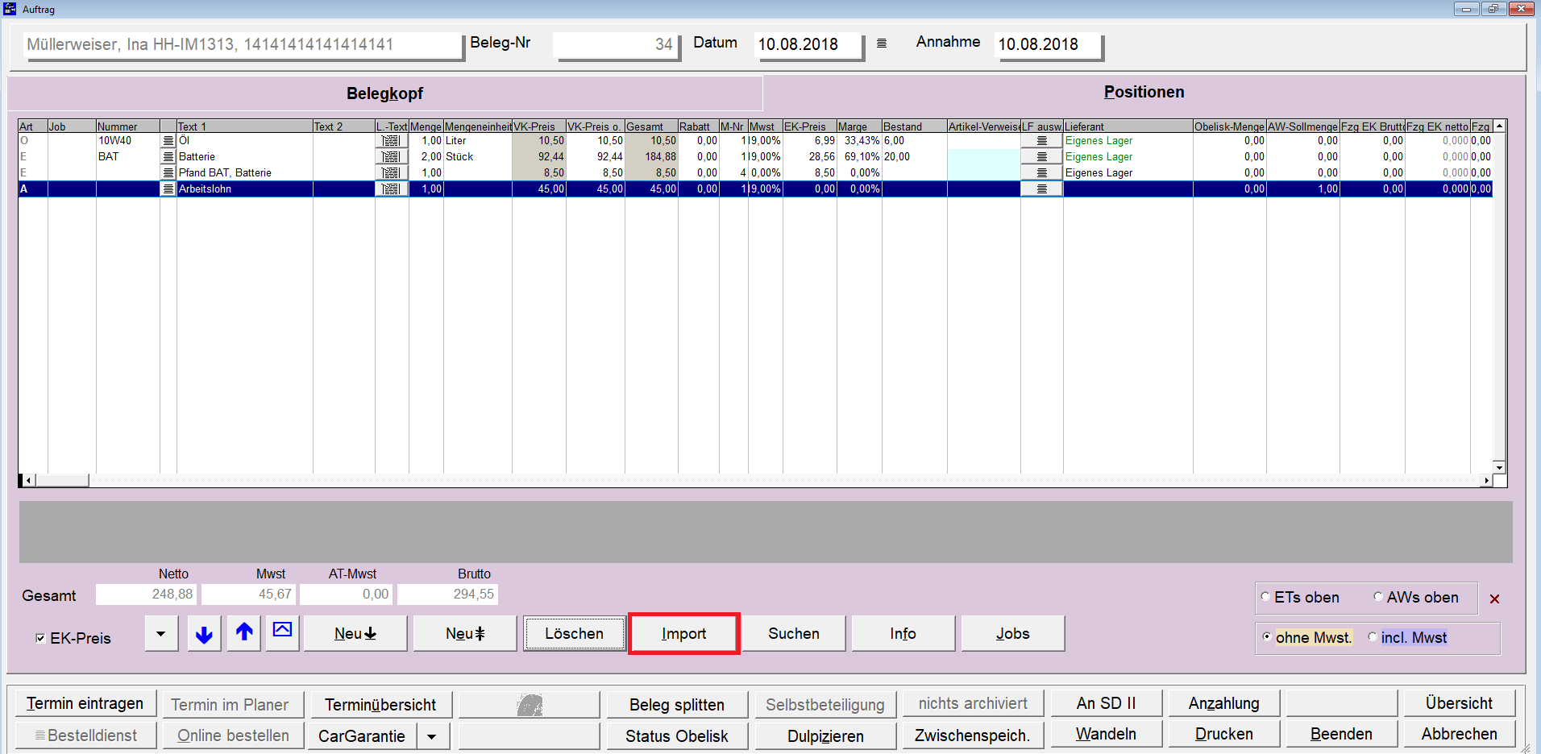Click Neu with double arrow button
Image resolution: width=1541 pixels, height=754 pixels.
click(x=465, y=634)
